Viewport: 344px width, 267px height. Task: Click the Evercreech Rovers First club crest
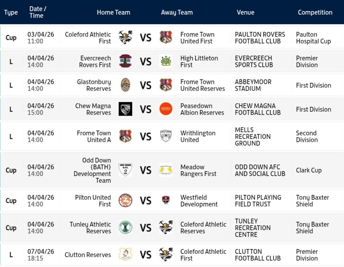(x=125, y=61)
